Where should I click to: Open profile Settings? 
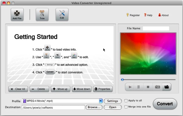113,101
